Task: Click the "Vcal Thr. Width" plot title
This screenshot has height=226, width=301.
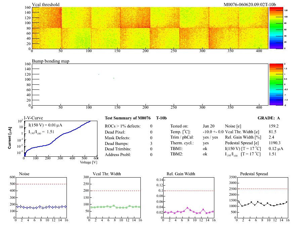Action: 106,174
